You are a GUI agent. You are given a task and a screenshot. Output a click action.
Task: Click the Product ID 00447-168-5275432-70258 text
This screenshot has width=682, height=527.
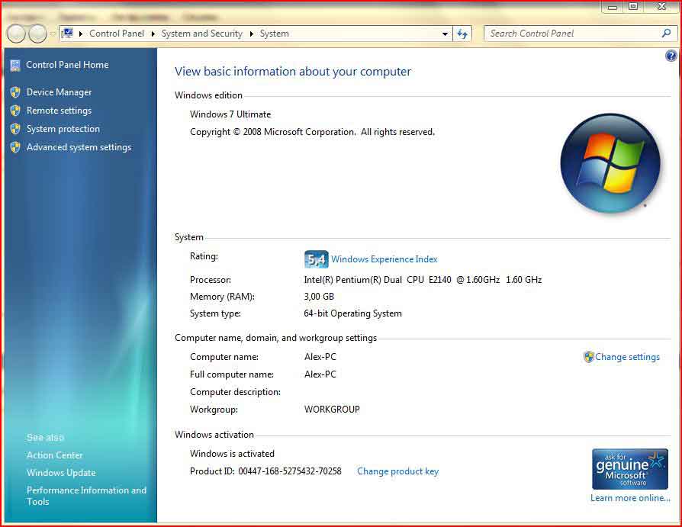[x=265, y=471]
